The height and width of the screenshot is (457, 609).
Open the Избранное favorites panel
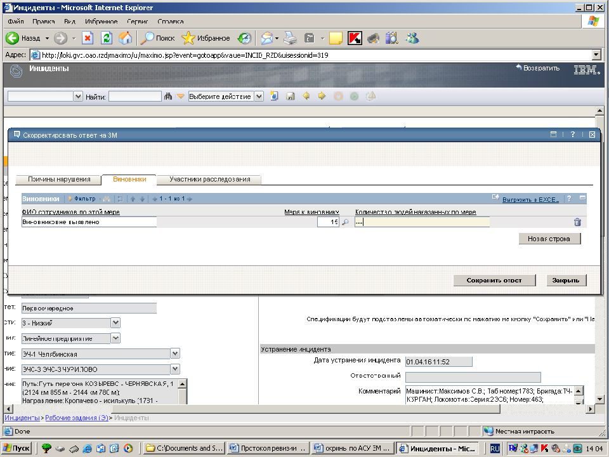coord(206,38)
